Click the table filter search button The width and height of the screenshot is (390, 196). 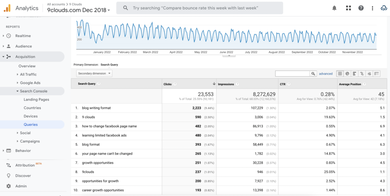click(x=313, y=73)
